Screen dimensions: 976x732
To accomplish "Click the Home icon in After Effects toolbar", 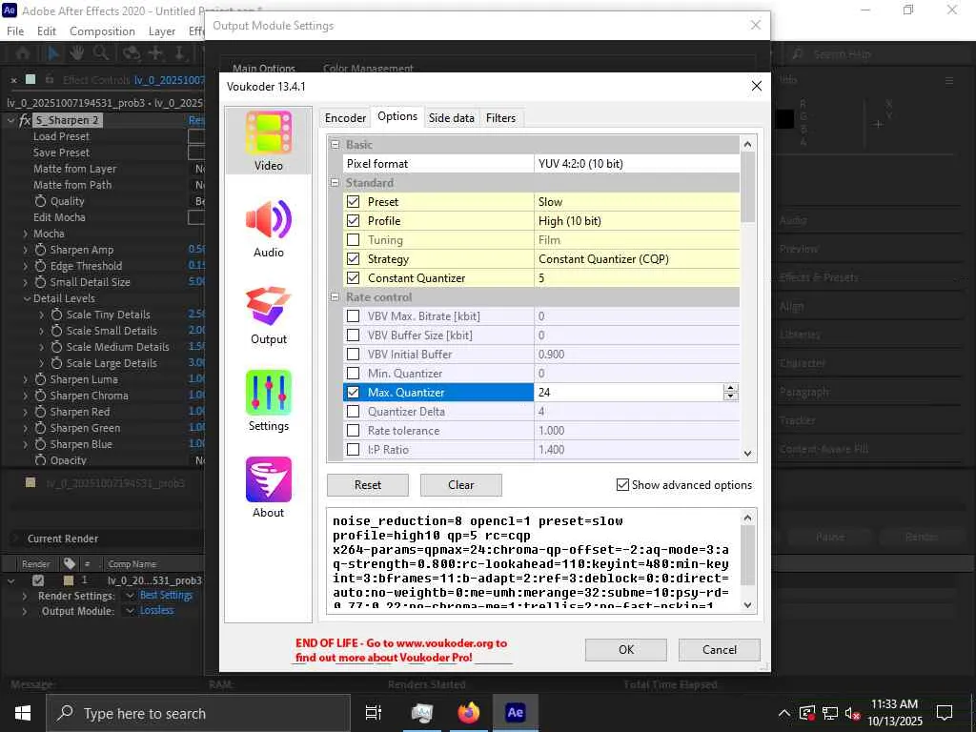I will (23, 53).
